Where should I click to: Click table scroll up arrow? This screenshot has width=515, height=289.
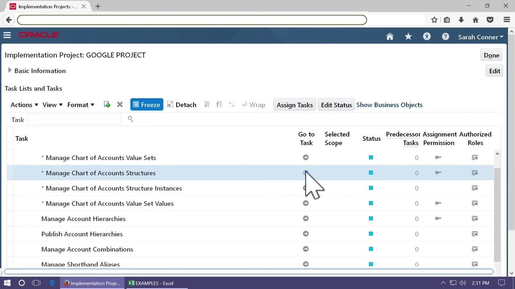tap(497, 154)
